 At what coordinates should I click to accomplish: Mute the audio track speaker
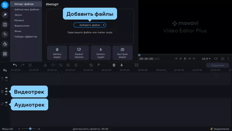tap(6, 102)
